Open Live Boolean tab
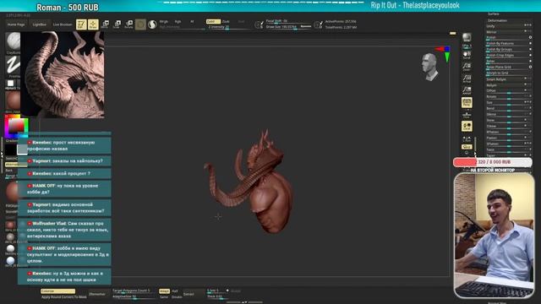Viewport: 541px width, 304px height. (x=63, y=24)
